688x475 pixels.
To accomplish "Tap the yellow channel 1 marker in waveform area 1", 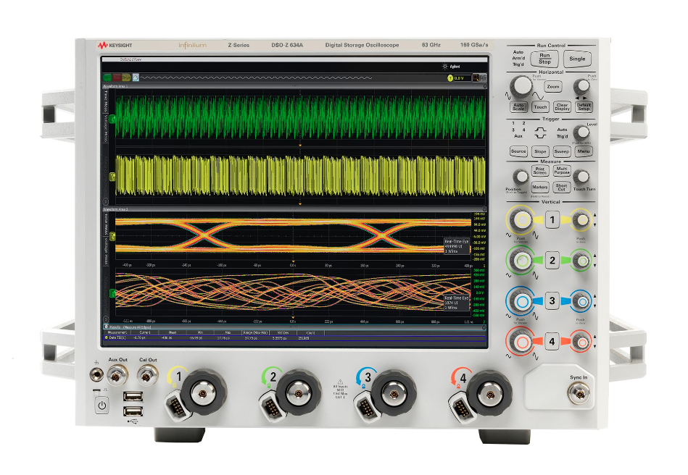I will 112,177.
